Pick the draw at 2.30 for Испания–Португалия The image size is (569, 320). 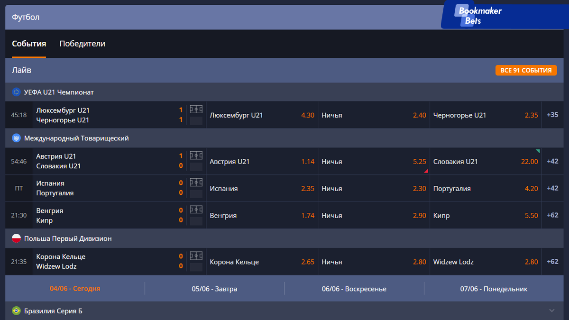373,189
